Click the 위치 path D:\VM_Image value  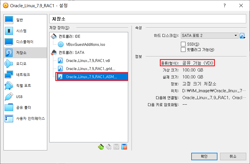pos(214,91)
